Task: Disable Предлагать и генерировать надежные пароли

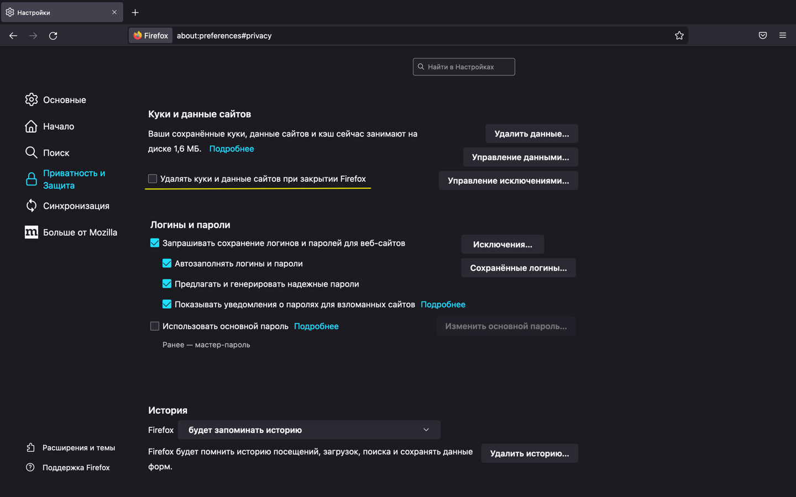Action: pyautogui.click(x=167, y=284)
